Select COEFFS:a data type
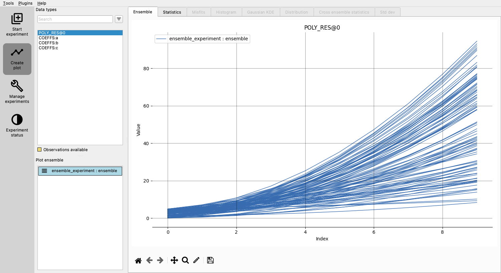Screen dimensions: 501x273 pyautogui.click(x=80, y=38)
